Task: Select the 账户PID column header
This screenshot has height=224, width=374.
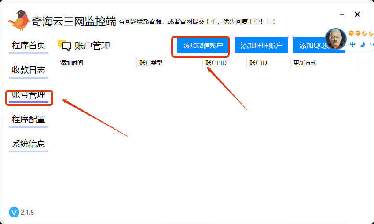Action: (x=216, y=63)
